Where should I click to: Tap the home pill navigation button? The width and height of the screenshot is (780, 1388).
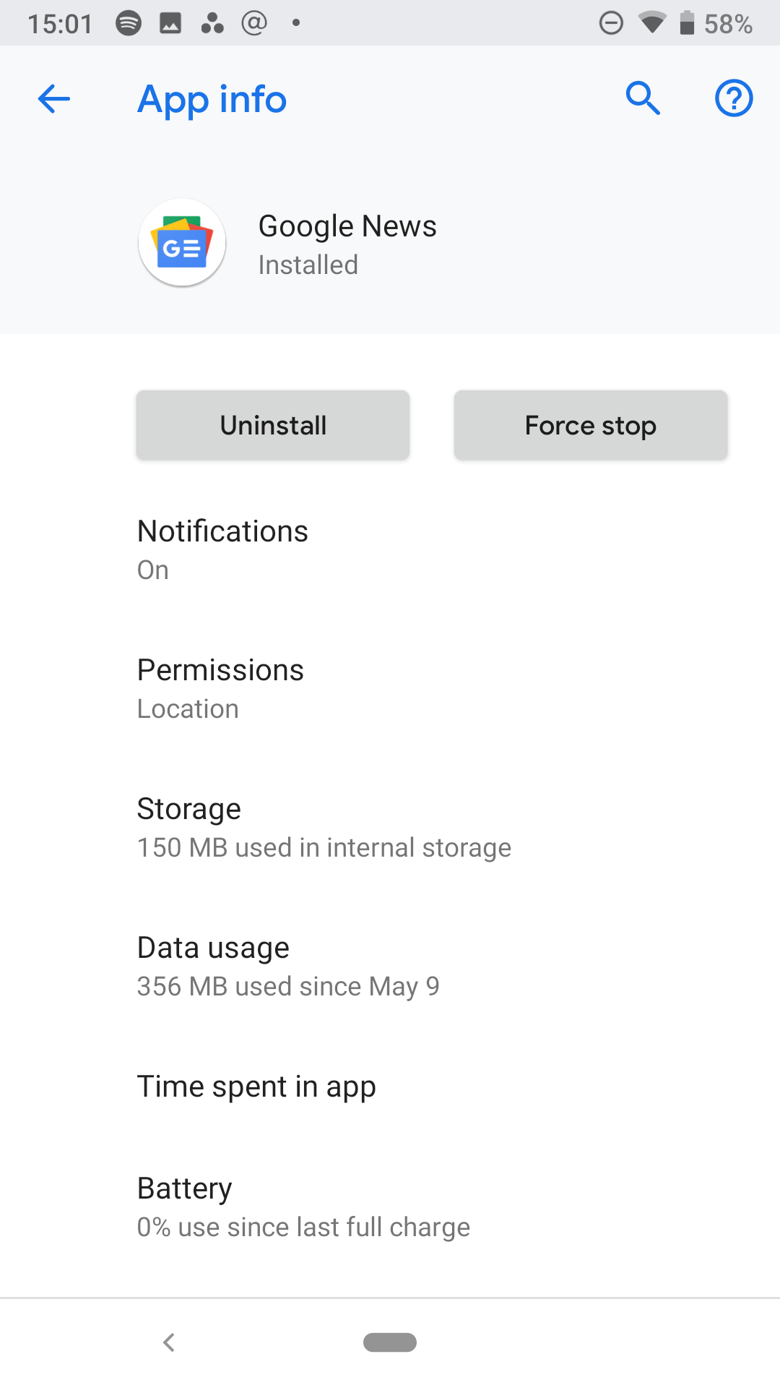pos(390,1342)
